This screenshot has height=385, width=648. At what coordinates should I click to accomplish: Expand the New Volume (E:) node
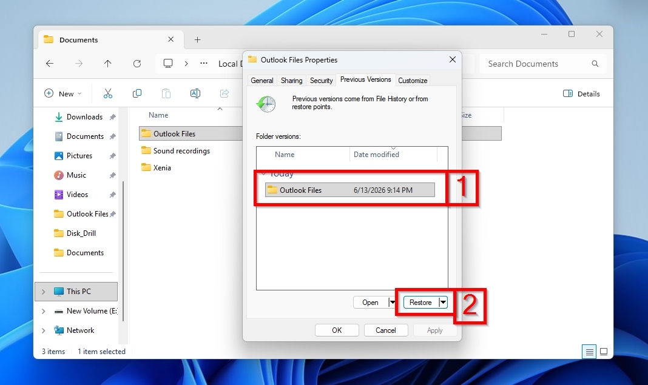pos(44,311)
